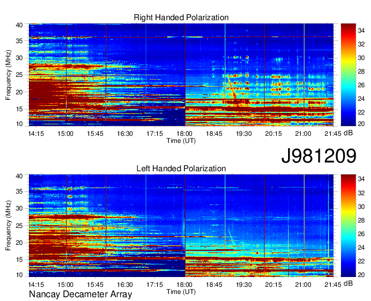Click 40 MHz frequency tick on Left Handed plot
Image resolution: width=371 pixels, height=301 pixels.
coord(19,176)
